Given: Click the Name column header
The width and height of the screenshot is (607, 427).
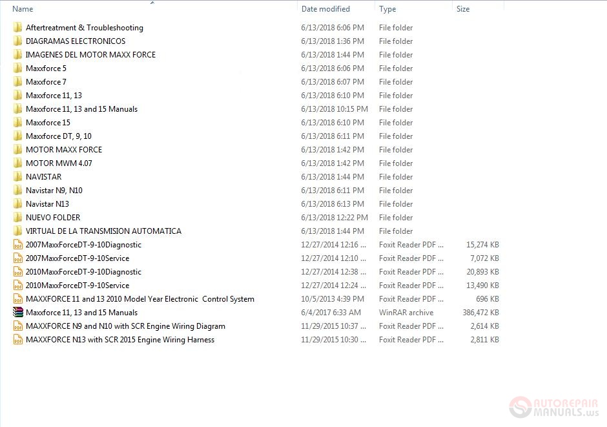Looking at the screenshot, I should click(23, 9).
